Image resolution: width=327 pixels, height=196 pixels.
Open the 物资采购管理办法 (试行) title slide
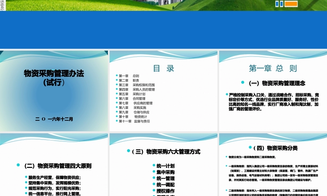pos(54,91)
